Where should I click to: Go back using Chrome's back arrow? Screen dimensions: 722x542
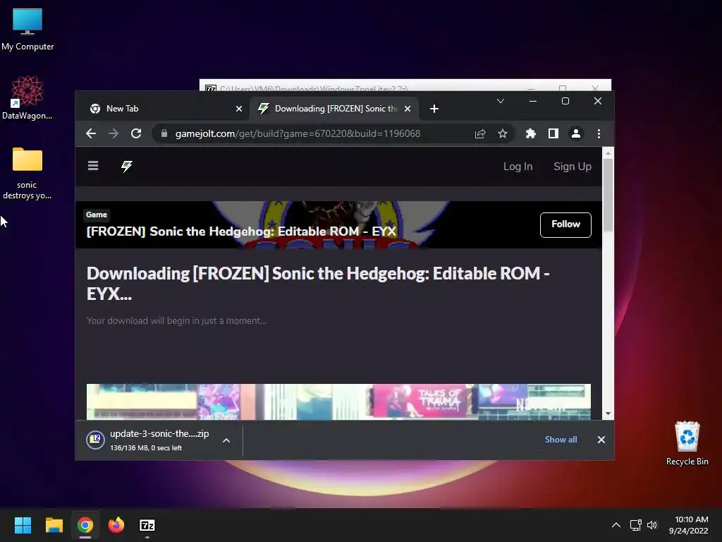point(91,133)
